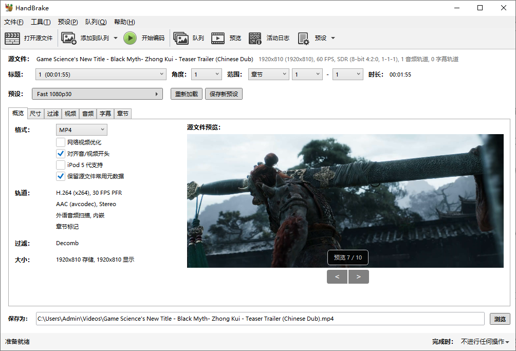
Task: Enable the 网络视频优化 checkbox
Action: coord(61,142)
